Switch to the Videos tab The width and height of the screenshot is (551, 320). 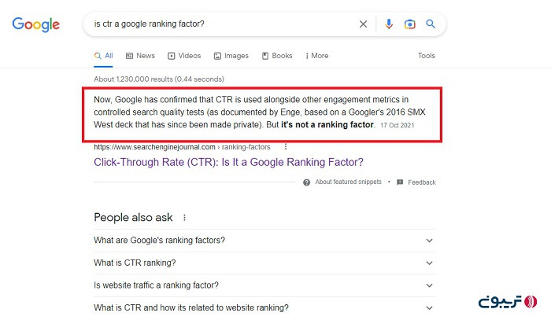pos(183,56)
